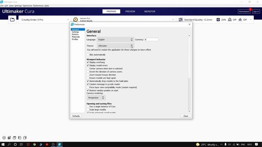Open the Marketplace
This screenshot has width=262, height=147.
(x=244, y=11)
